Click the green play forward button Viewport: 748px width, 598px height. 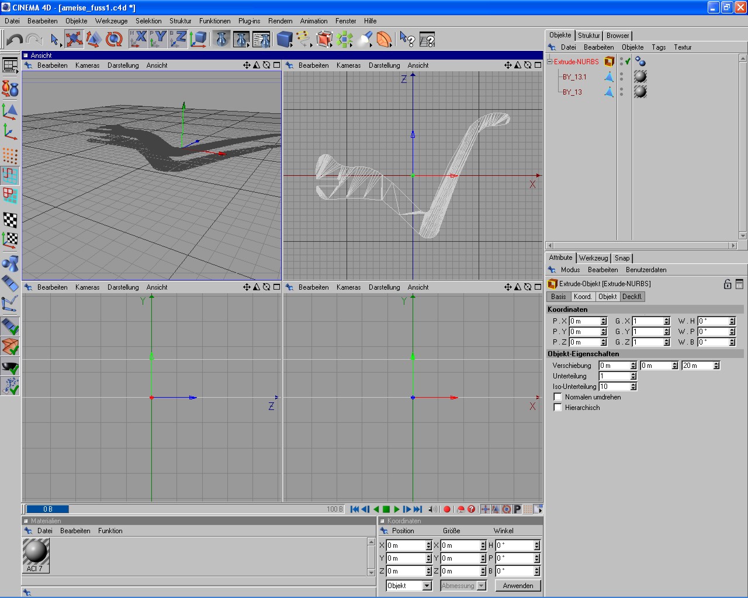click(397, 509)
